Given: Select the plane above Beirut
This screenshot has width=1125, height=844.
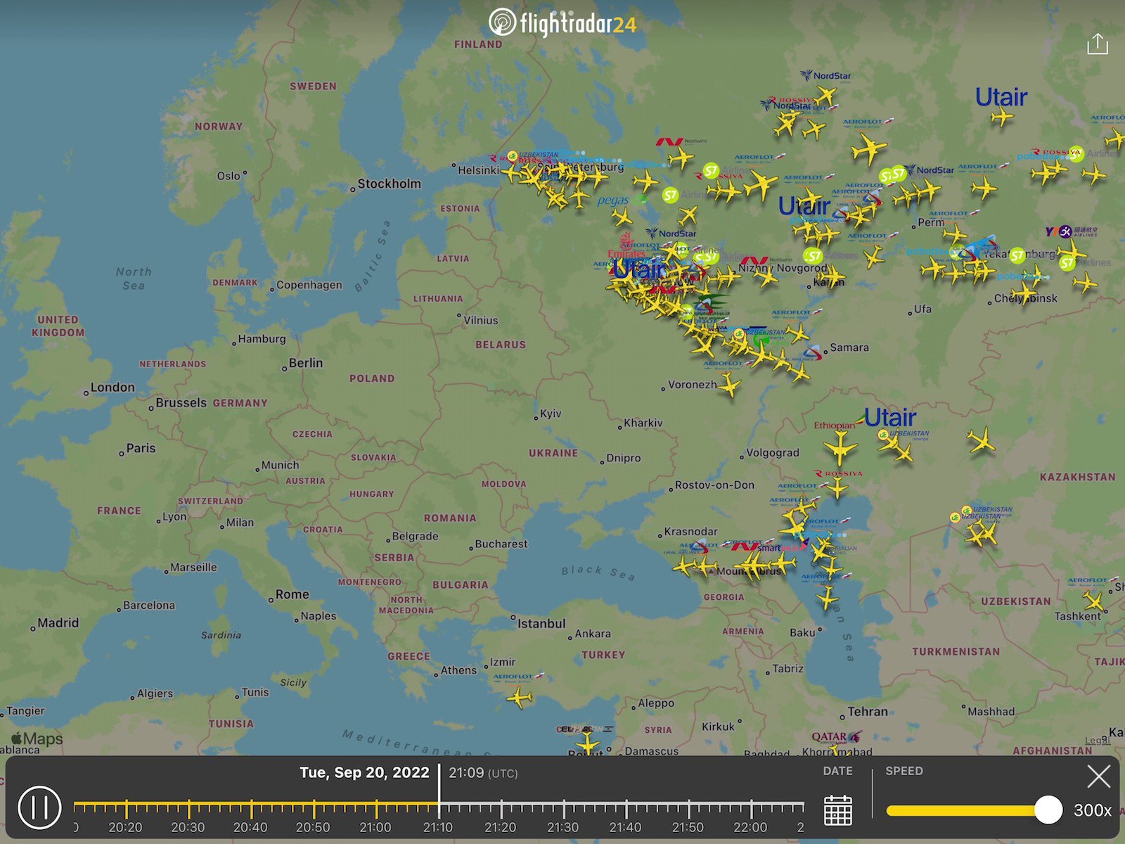Looking at the screenshot, I should 587,744.
